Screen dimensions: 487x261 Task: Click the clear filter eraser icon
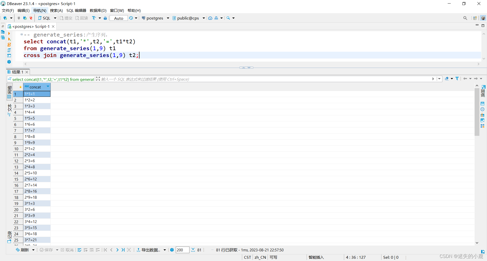(447, 79)
